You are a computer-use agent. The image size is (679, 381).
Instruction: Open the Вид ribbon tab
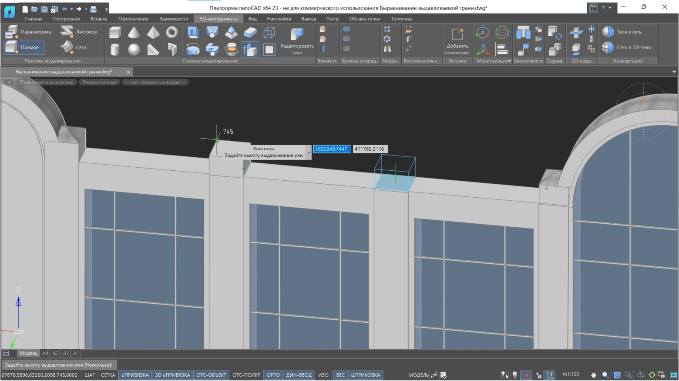pyautogui.click(x=252, y=19)
